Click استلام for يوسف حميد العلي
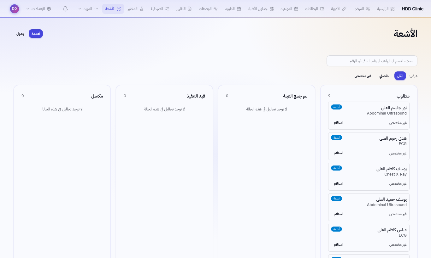This screenshot has height=258, width=431. coord(338,214)
